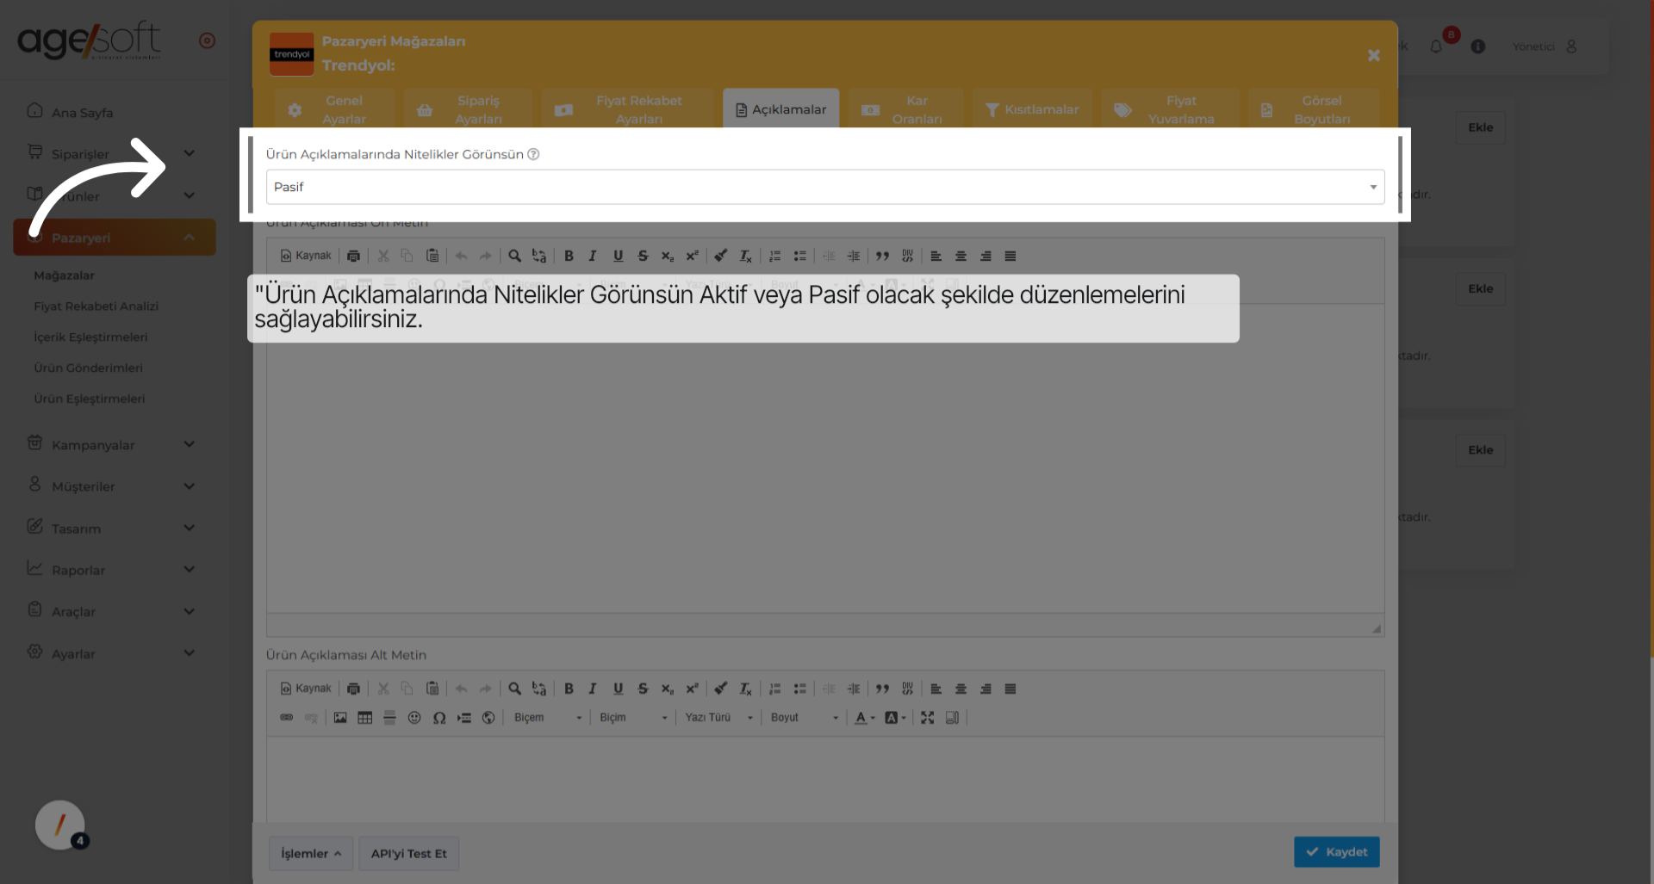This screenshot has width=1654, height=884.
Task: Click create DIV container in Alt Metin editor
Action: [x=907, y=689]
